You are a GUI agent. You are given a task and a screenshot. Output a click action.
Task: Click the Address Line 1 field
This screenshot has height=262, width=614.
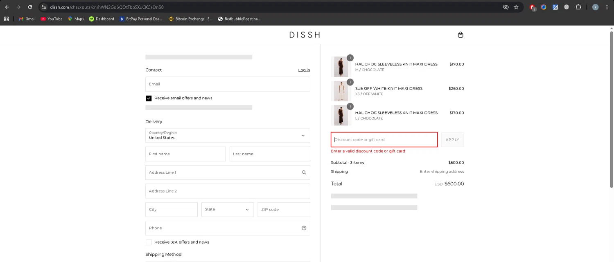point(228,172)
